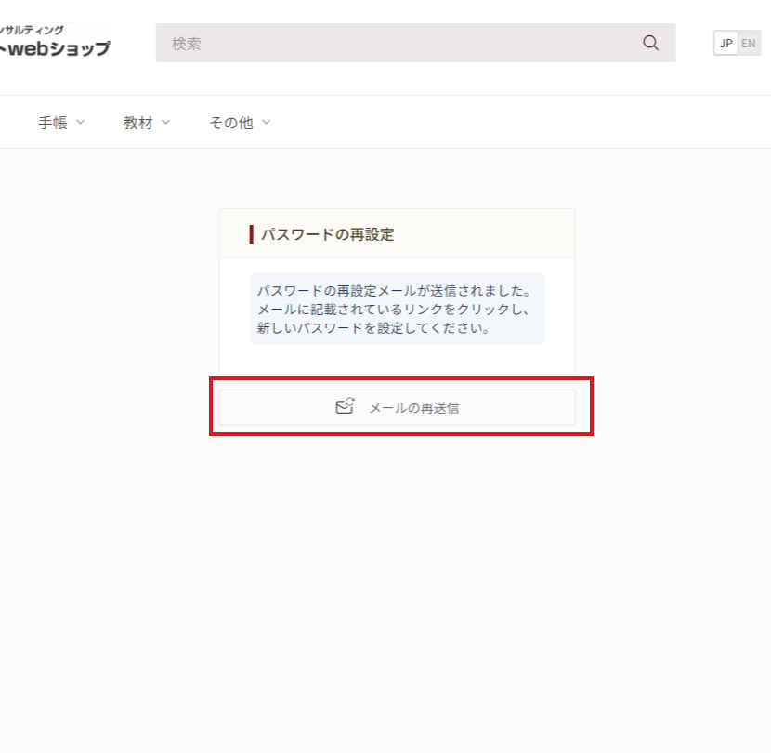
Task: Switch language to EN
Action: click(x=749, y=44)
